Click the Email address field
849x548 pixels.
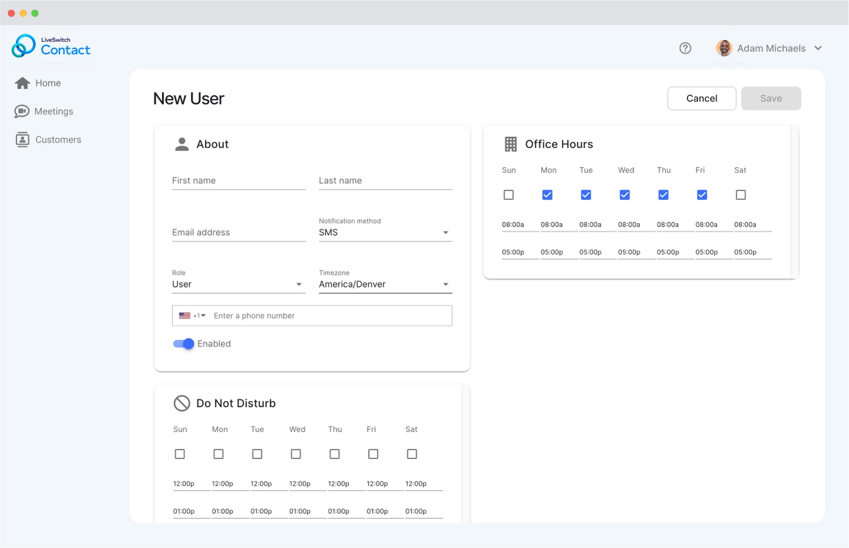(239, 233)
